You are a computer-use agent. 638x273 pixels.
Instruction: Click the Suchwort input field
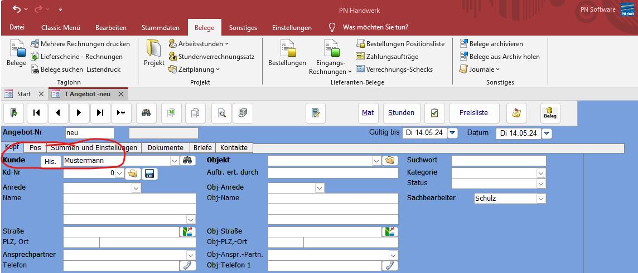499,161
